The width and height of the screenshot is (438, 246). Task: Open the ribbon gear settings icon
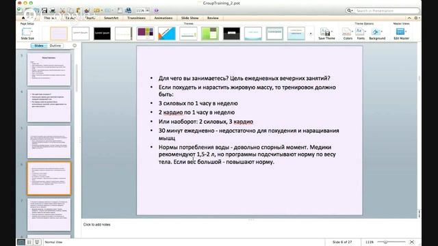(416, 18)
